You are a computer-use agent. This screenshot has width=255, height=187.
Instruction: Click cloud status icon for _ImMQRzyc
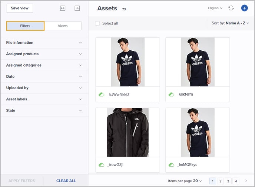[171, 165]
